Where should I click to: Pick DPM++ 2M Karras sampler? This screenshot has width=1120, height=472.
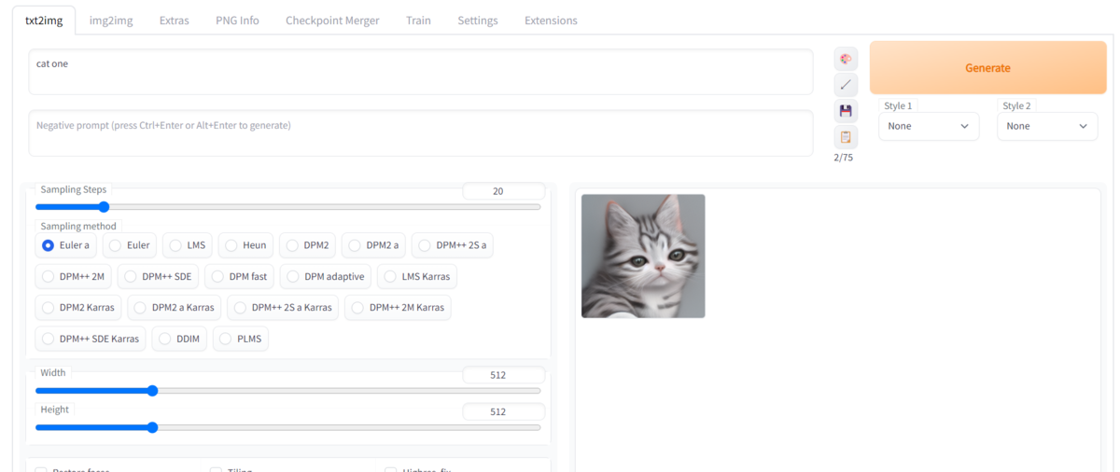click(x=398, y=307)
